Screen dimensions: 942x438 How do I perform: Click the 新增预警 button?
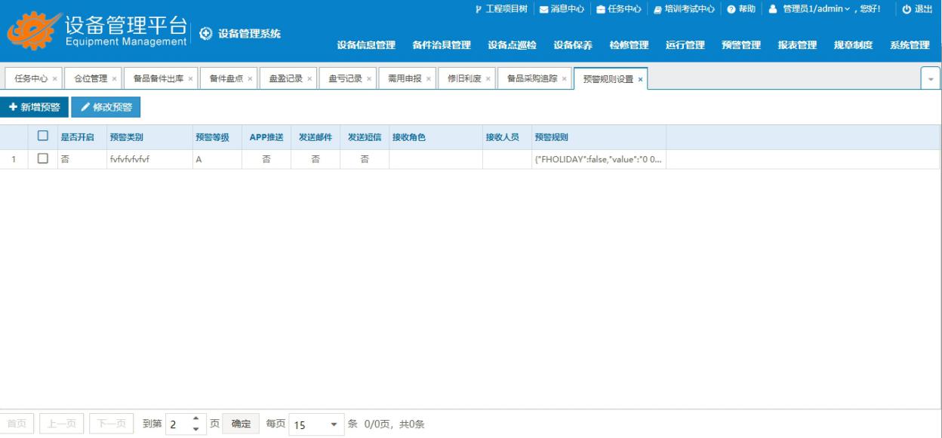(x=34, y=108)
